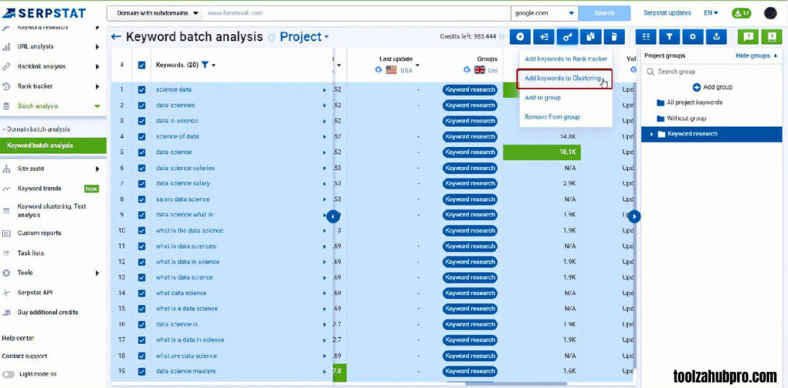Click the Search button
Image resolution: width=788 pixels, height=388 pixels.
click(x=605, y=13)
